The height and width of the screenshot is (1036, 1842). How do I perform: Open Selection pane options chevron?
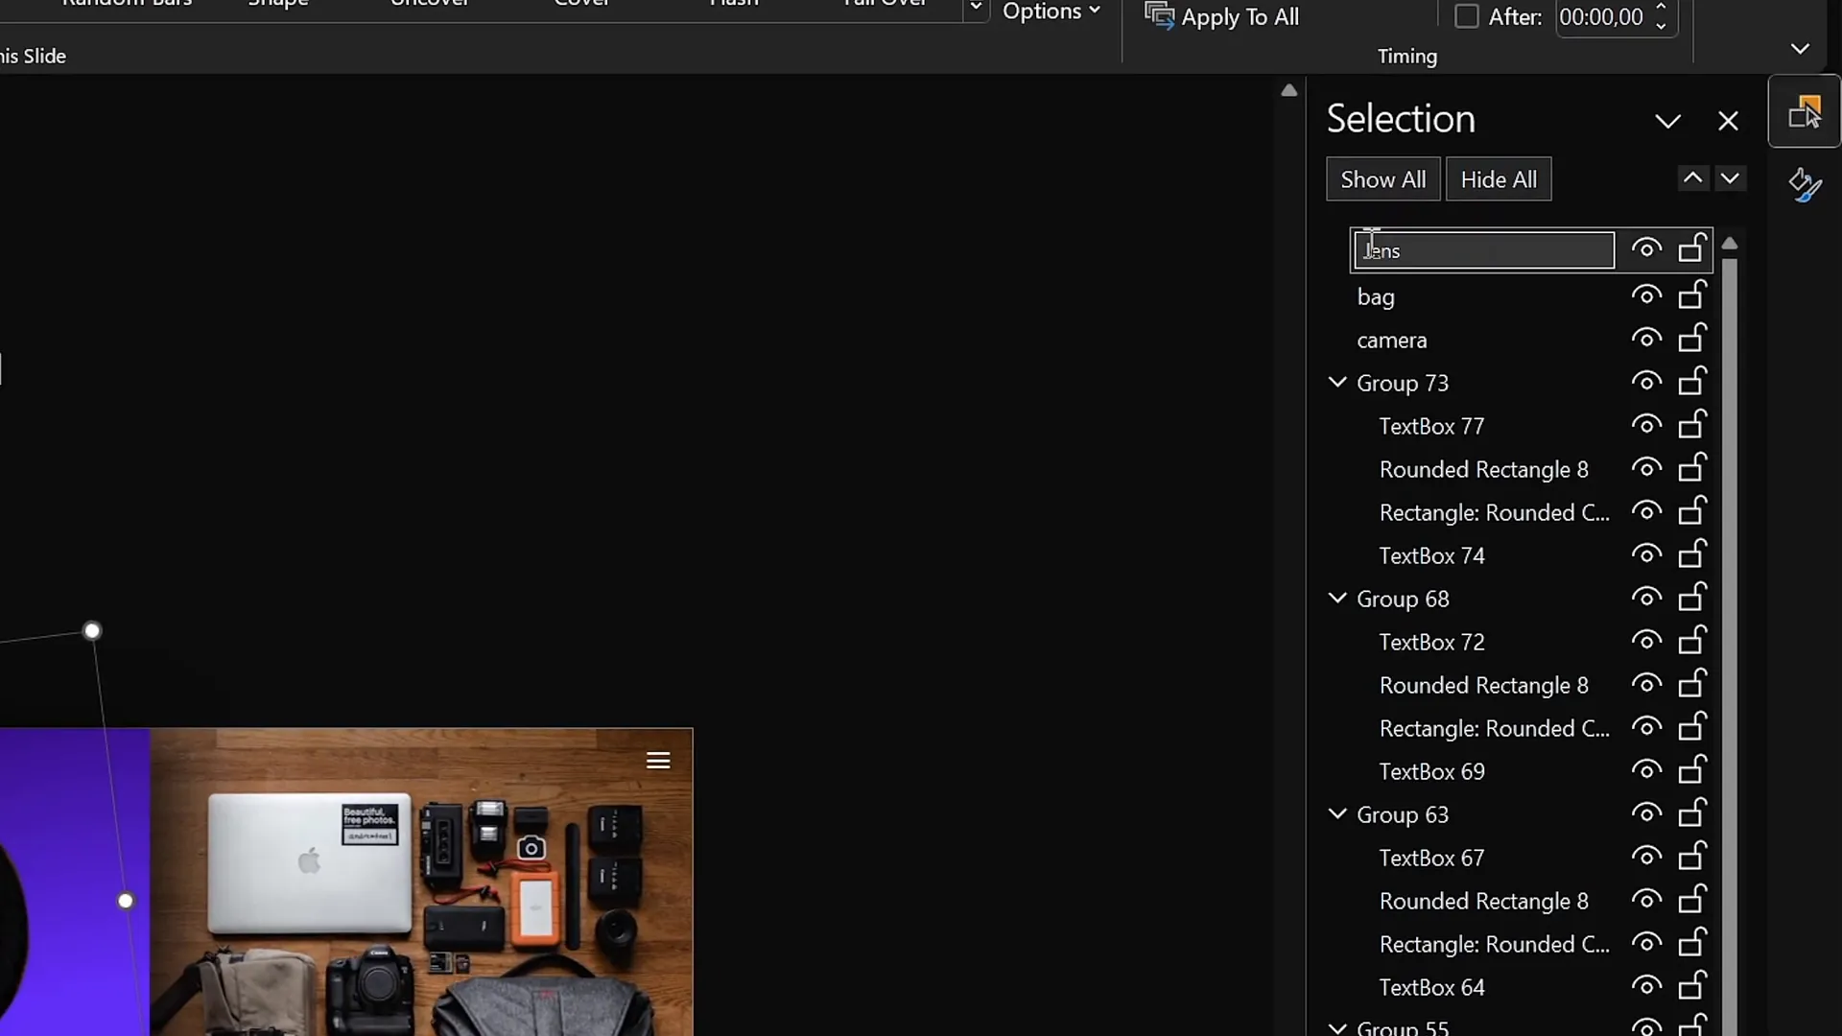[x=1667, y=121]
